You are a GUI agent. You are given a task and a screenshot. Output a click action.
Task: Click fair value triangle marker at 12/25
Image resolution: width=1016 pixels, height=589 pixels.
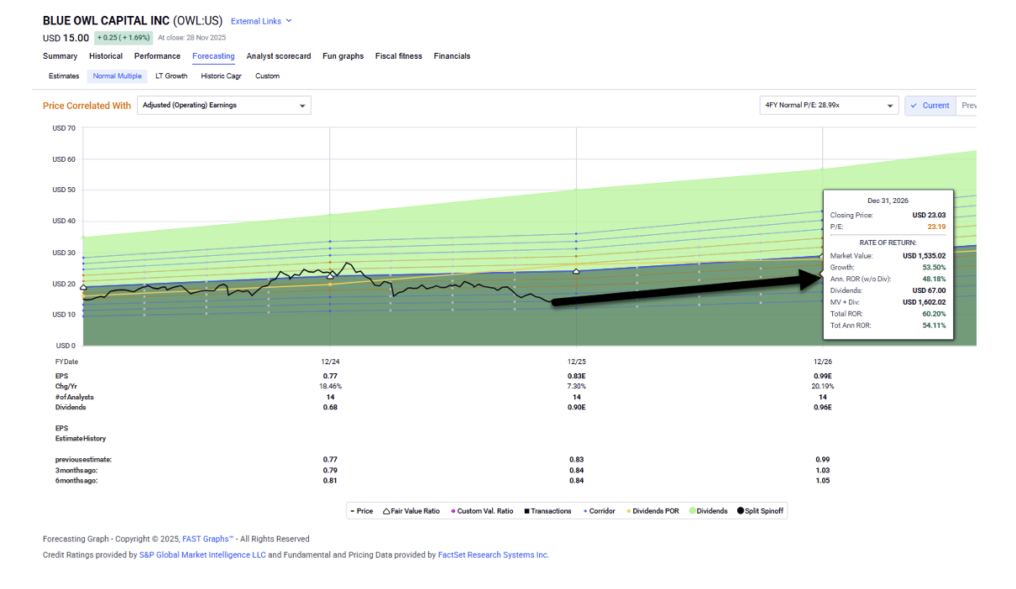click(576, 271)
